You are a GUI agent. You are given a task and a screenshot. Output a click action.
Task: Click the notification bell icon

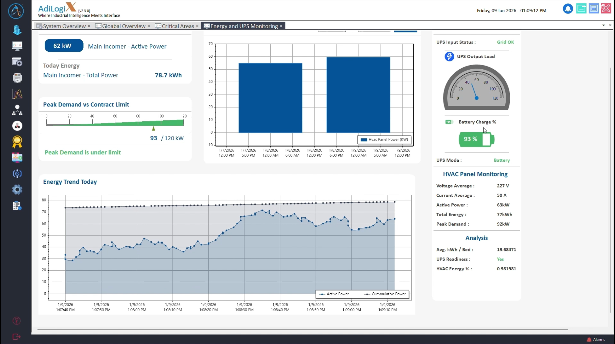[x=568, y=9]
